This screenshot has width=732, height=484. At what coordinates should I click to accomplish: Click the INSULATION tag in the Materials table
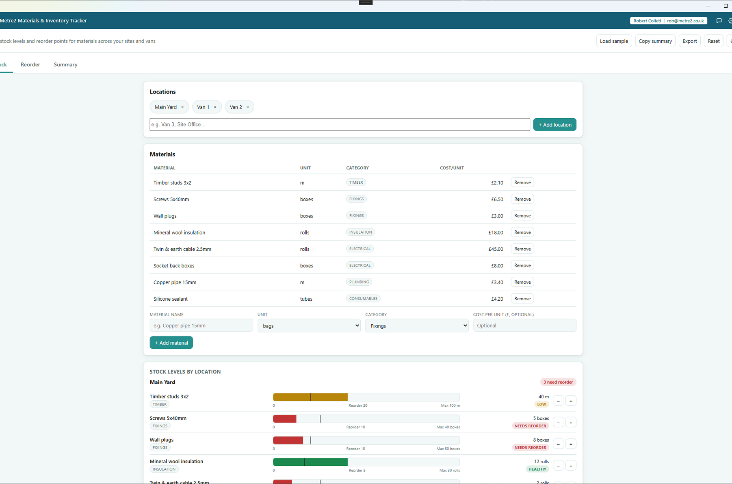point(360,232)
